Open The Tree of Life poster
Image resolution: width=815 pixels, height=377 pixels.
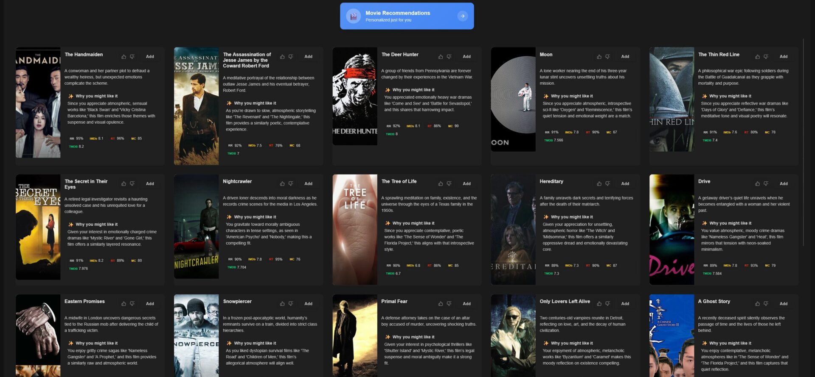coord(355,230)
